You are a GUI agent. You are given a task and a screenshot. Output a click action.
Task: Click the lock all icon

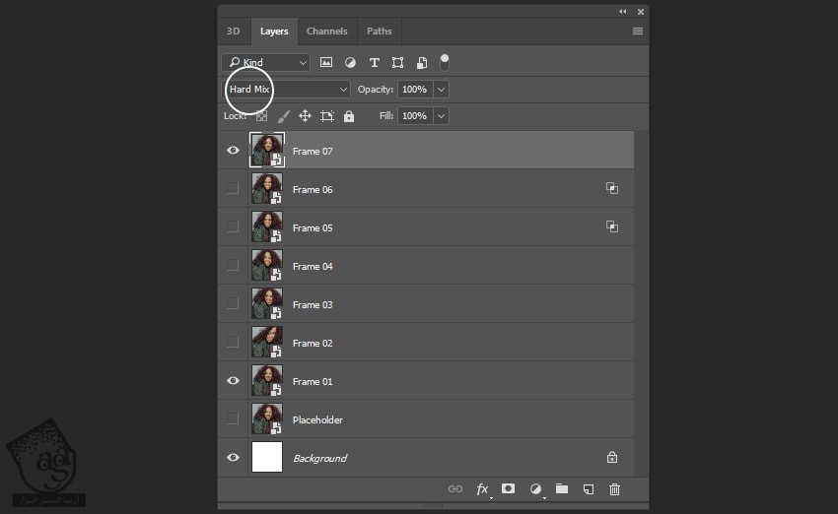tap(349, 116)
